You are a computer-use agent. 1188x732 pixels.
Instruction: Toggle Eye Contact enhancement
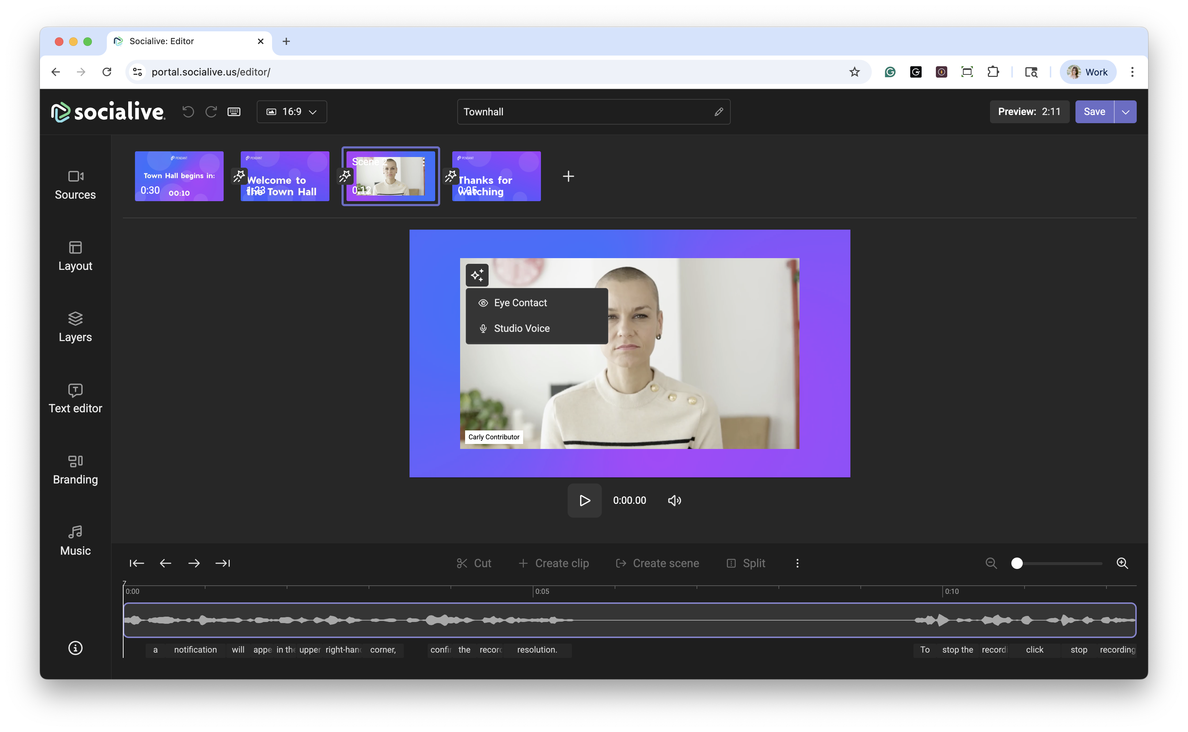click(520, 303)
